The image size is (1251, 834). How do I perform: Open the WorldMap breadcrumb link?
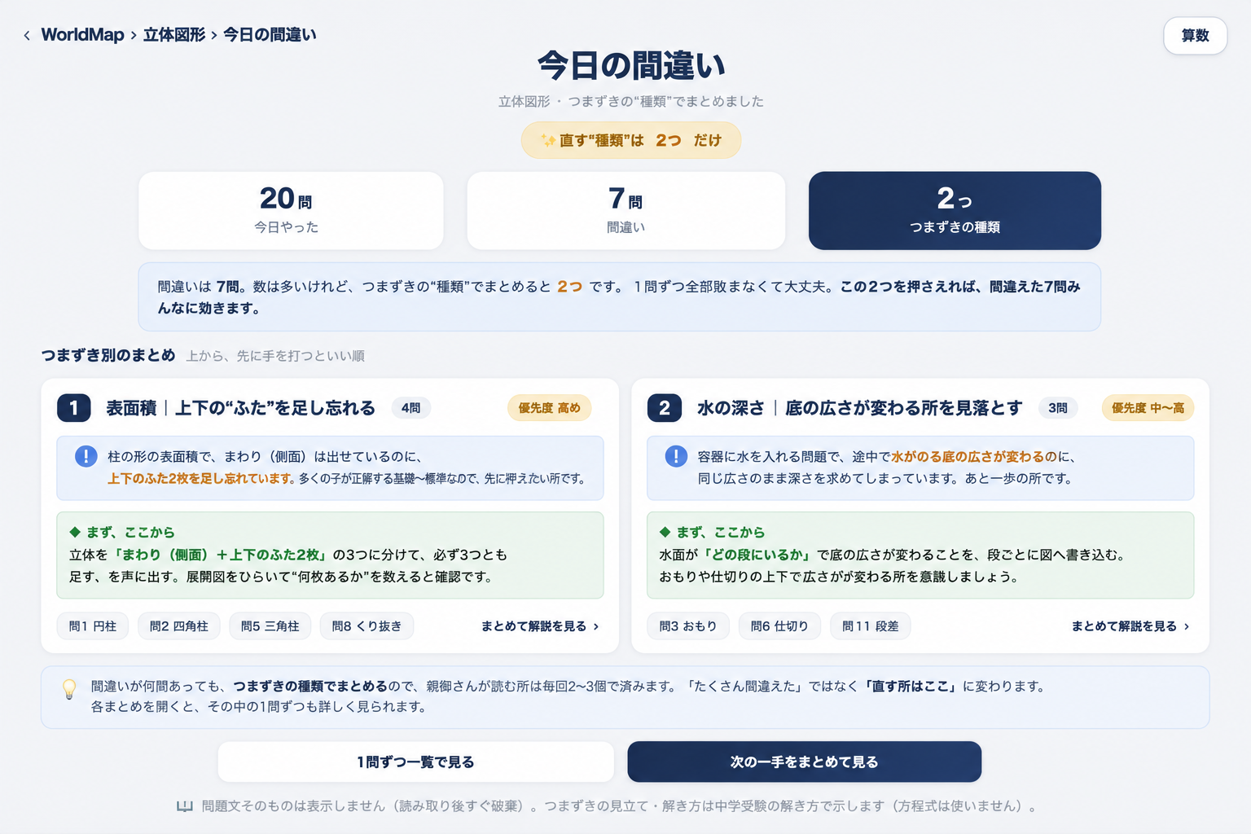[x=82, y=35]
